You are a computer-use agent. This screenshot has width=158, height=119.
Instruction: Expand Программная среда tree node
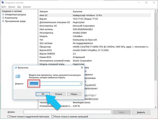coord(3,21)
